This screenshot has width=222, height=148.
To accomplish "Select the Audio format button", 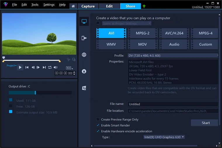I will pyautogui.click(x=174, y=44).
